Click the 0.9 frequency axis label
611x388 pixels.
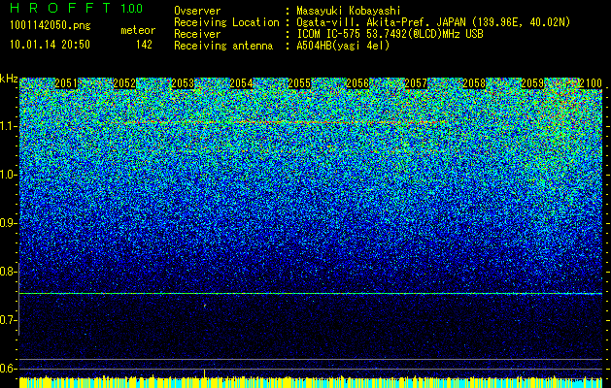[x=9, y=223]
